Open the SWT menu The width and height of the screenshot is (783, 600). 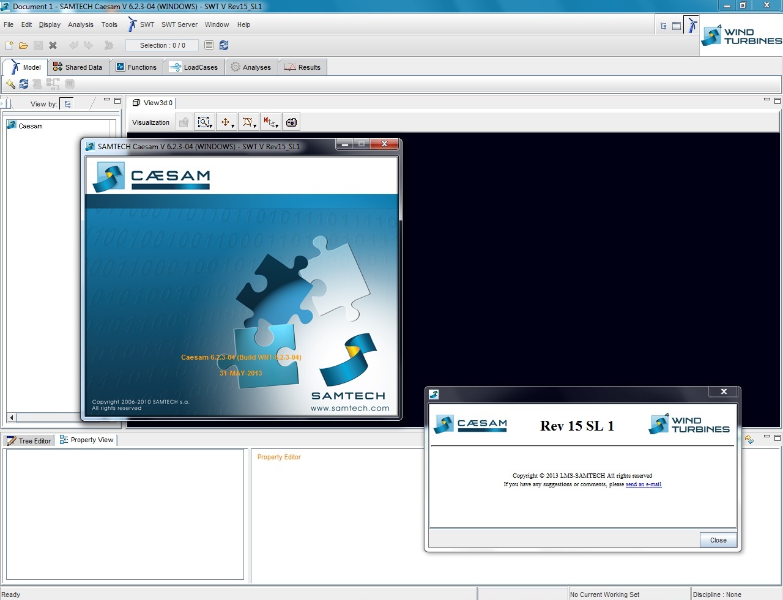[141, 24]
